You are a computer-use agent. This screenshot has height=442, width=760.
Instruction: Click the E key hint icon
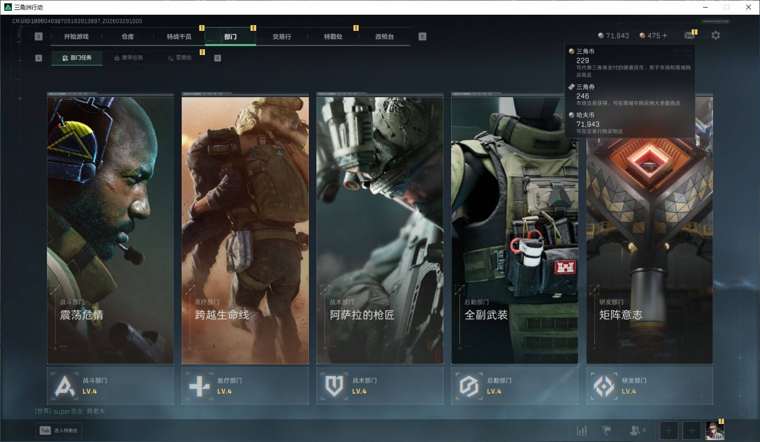(422, 37)
